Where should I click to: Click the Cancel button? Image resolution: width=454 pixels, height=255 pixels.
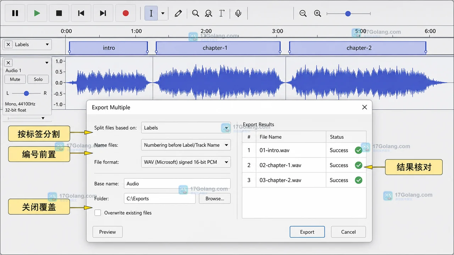[348, 232]
